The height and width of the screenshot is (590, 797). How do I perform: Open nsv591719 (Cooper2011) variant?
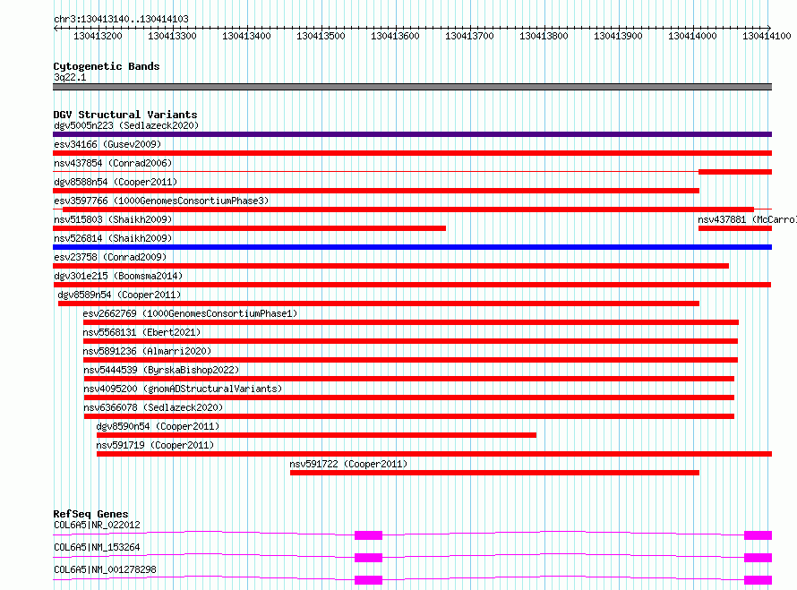tap(155, 445)
